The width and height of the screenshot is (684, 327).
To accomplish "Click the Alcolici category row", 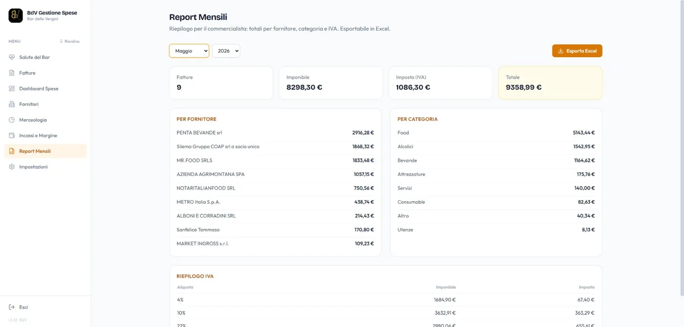I will click(496, 146).
